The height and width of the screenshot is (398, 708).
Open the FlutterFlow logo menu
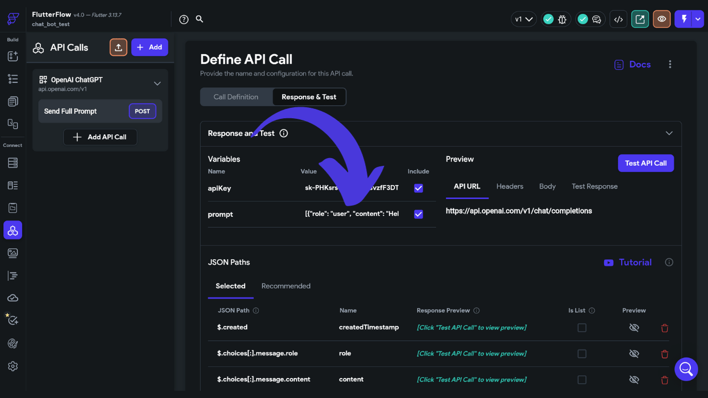click(13, 19)
